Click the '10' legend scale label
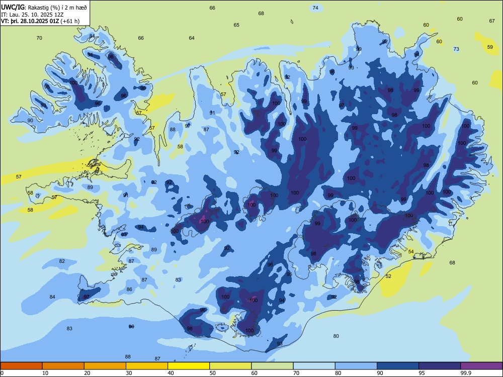 (45, 373)
